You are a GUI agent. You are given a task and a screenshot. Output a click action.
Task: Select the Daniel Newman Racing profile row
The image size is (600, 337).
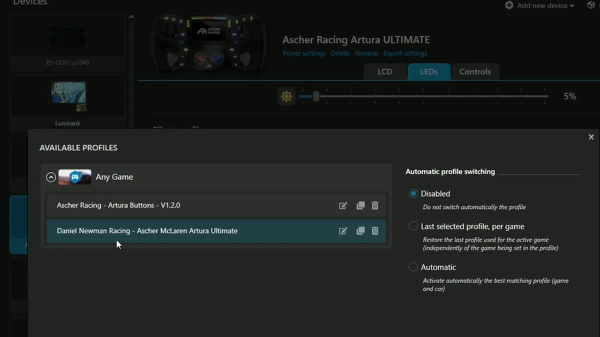(x=216, y=231)
